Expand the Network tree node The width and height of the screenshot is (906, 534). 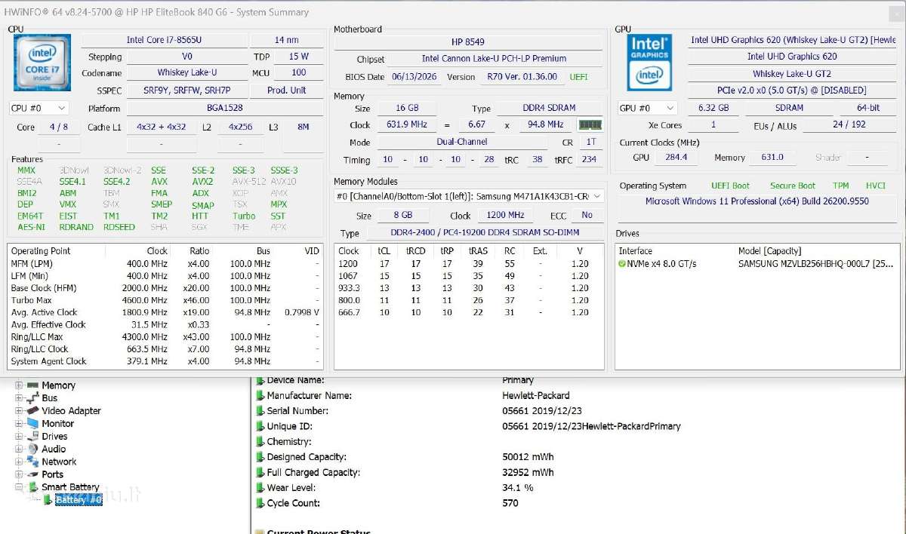pyautogui.click(x=19, y=462)
